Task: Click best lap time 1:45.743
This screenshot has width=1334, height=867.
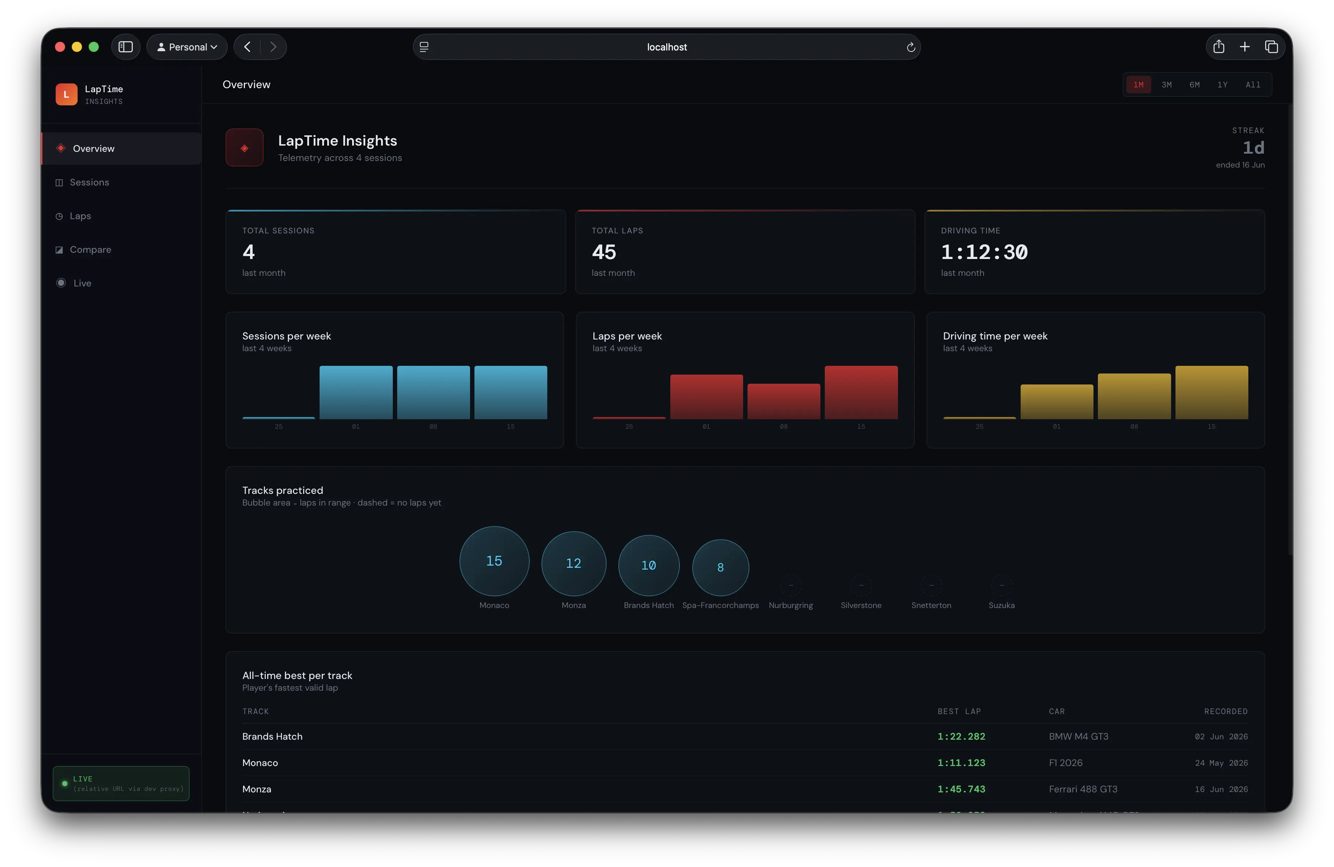Action: point(961,789)
